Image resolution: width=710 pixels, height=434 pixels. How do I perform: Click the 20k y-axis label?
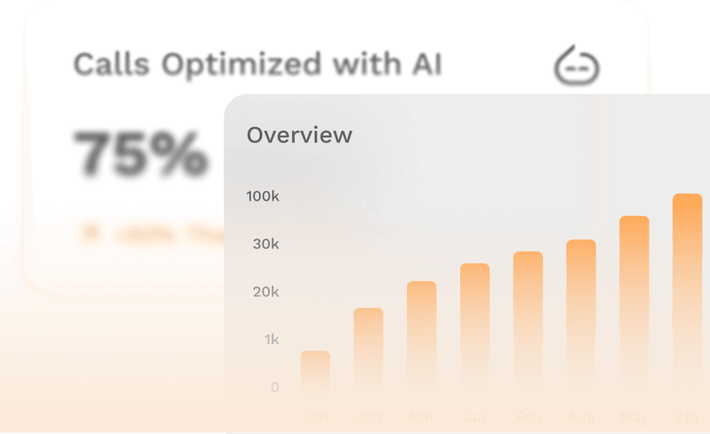click(x=266, y=292)
